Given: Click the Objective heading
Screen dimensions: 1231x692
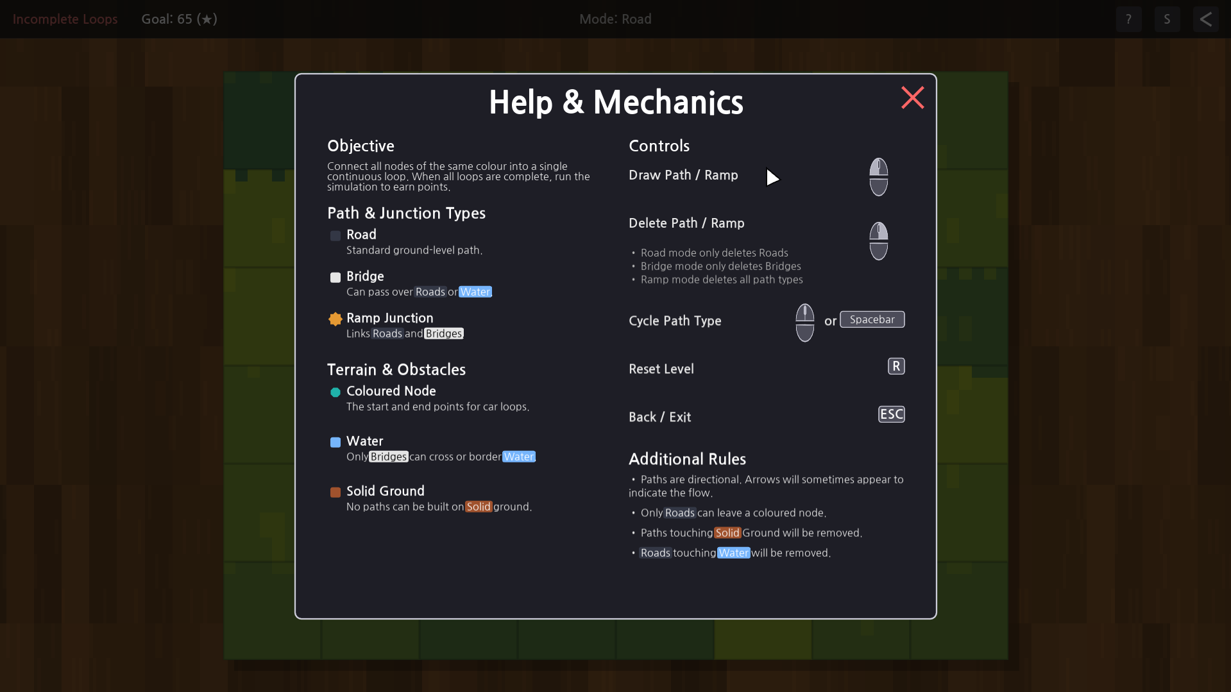Looking at the screenshot, I should [361, 146].
